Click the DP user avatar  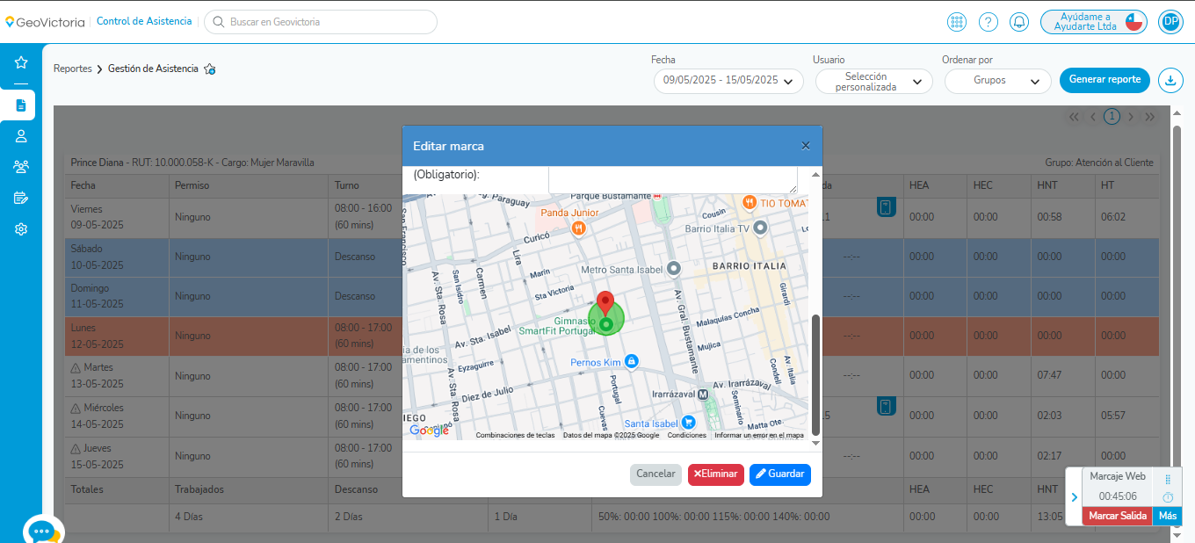[1170, 22]
